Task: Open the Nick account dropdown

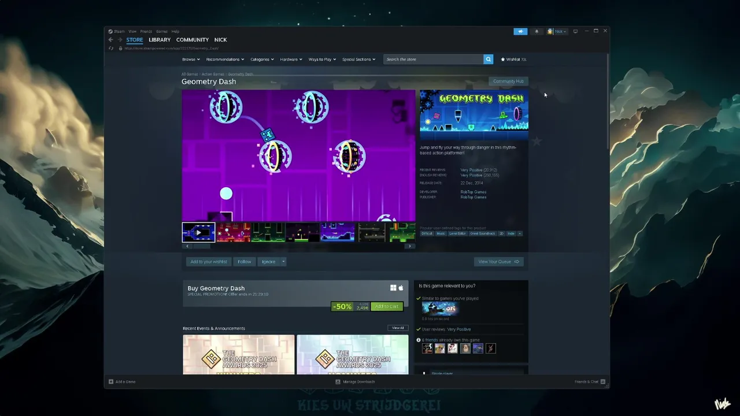Action: pos(560,31)
